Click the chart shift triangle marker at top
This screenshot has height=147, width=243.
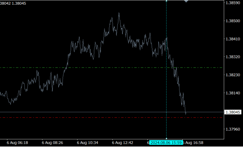[186, 2]
